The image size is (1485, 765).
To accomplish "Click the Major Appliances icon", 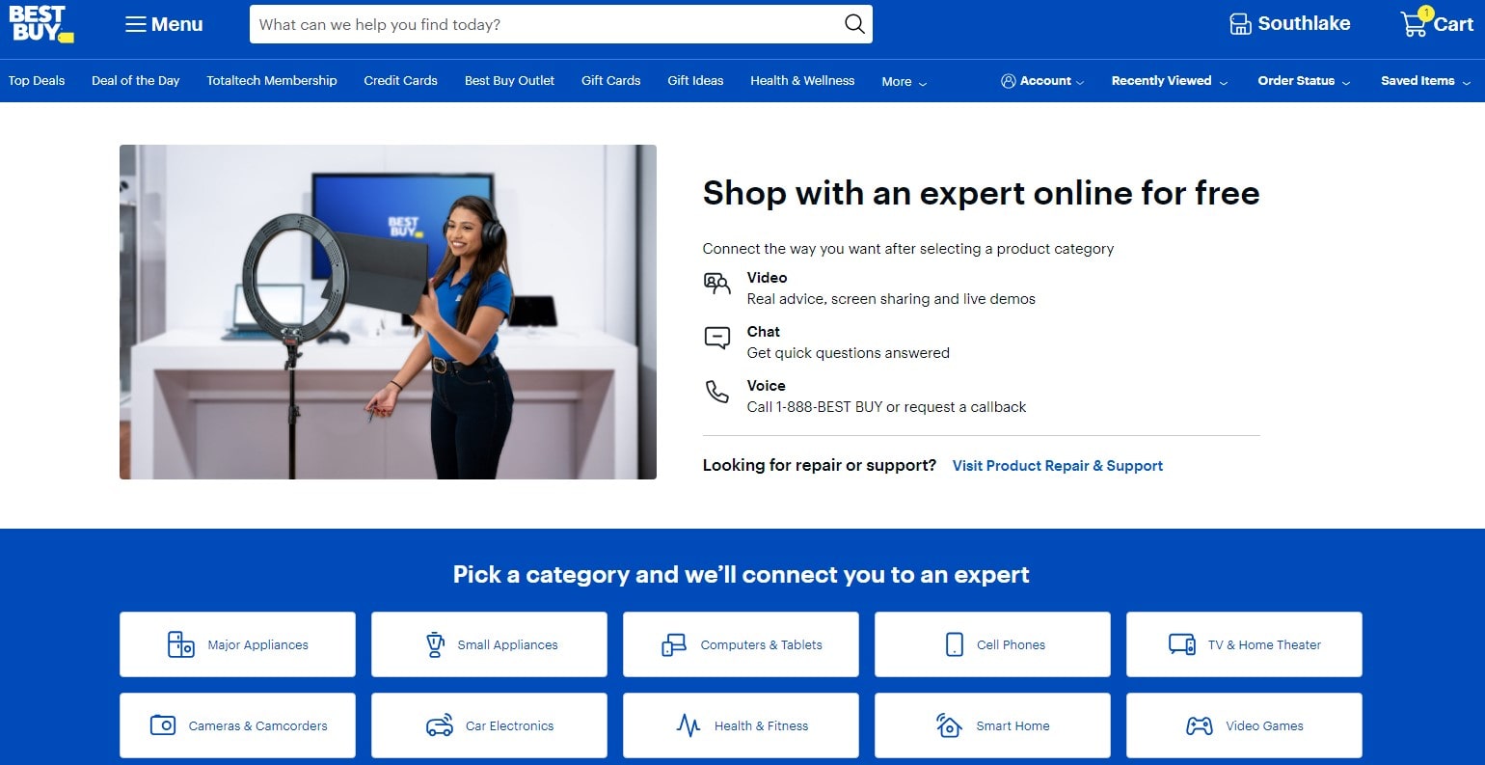I will click(181, 644).
